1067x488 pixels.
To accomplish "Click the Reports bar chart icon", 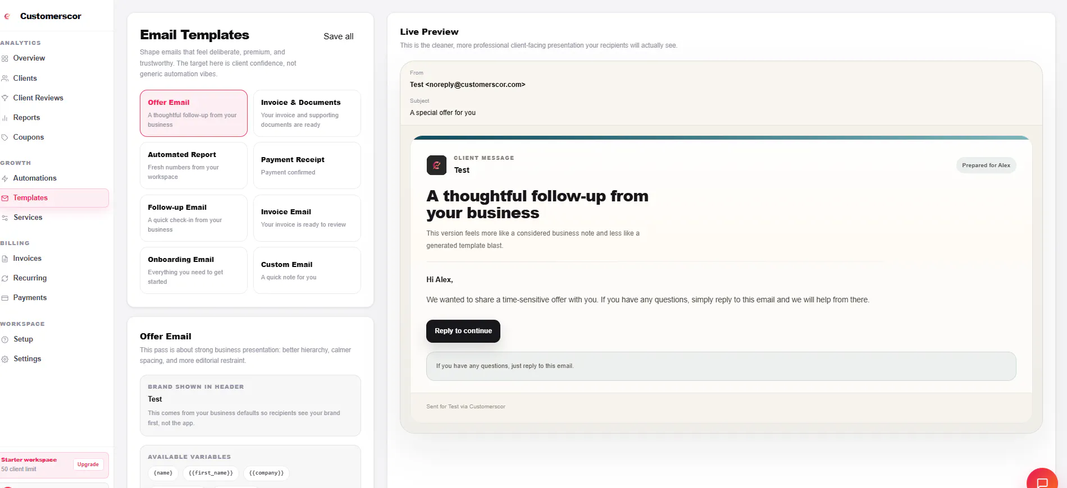I will click(5, 118).
